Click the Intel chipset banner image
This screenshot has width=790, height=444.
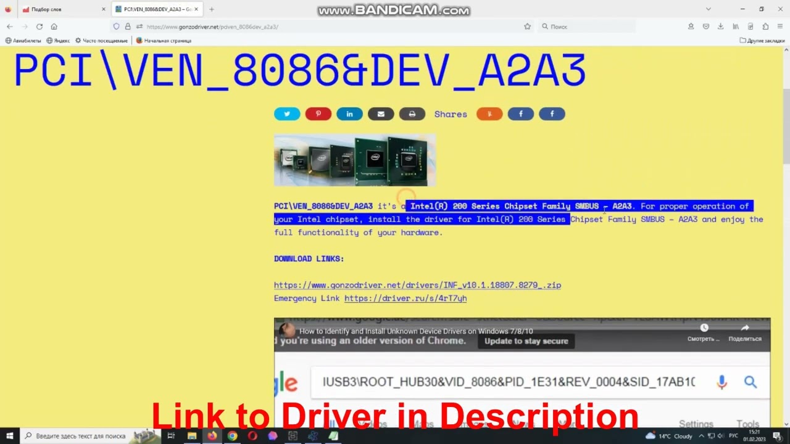coord(355,160)
